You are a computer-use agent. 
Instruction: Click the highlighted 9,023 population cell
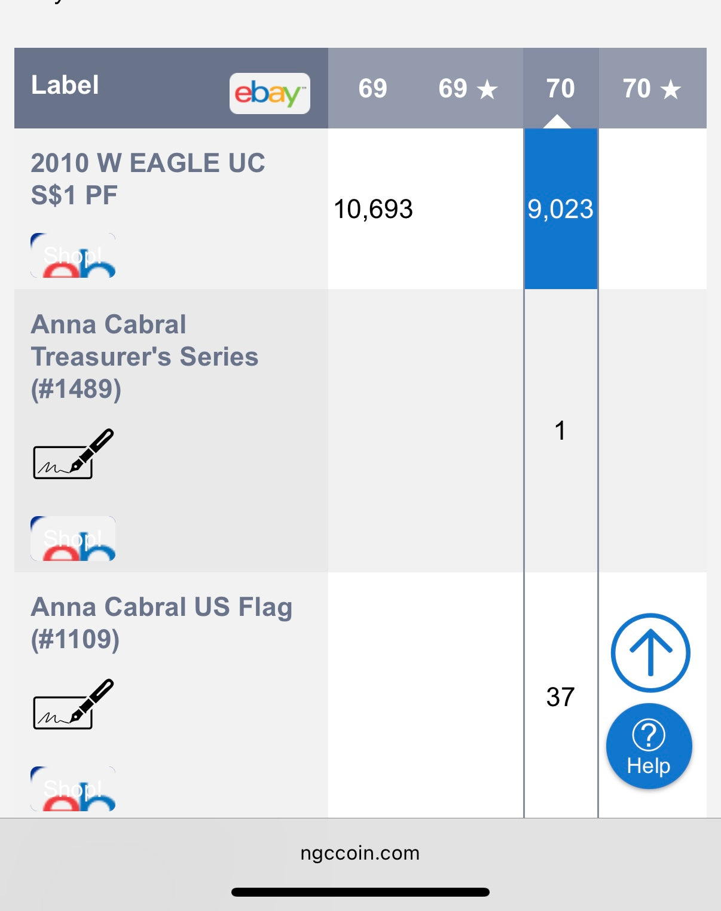tap(560, 209)
